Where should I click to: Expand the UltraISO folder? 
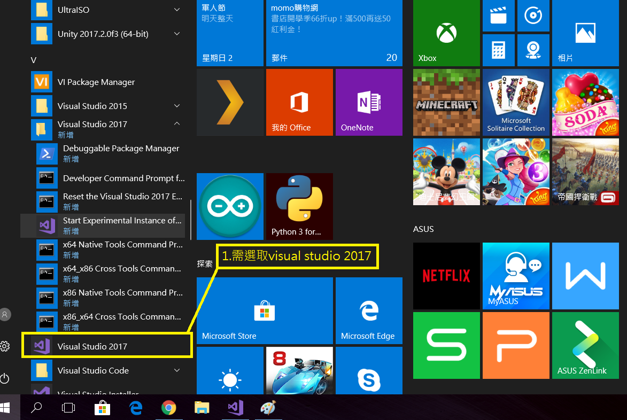[x=177, y=10]
